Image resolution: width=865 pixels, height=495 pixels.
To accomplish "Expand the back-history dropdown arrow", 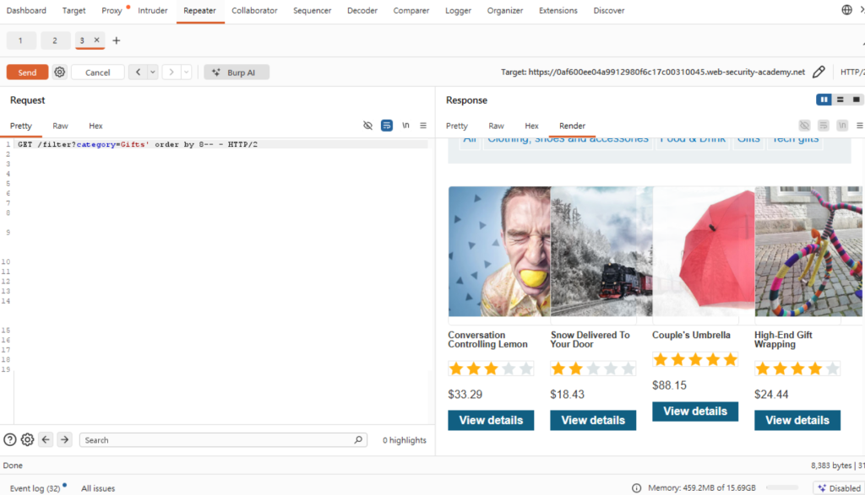I will 153,73.
